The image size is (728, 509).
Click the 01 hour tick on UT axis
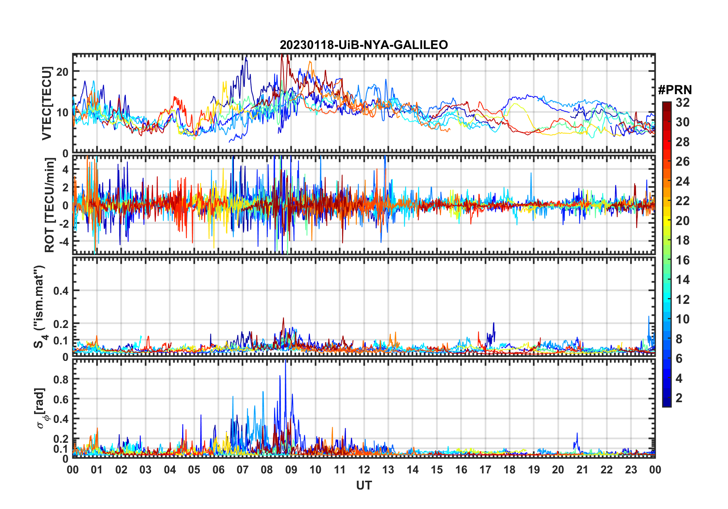[x=97, y=470]
